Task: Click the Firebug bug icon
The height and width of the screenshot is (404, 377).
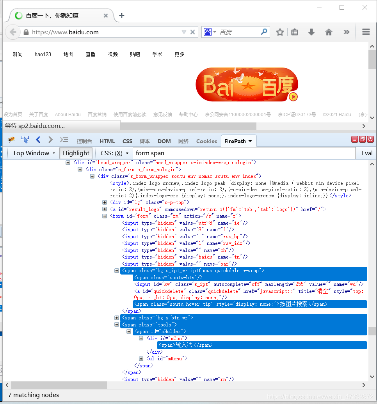Action: 11,140
